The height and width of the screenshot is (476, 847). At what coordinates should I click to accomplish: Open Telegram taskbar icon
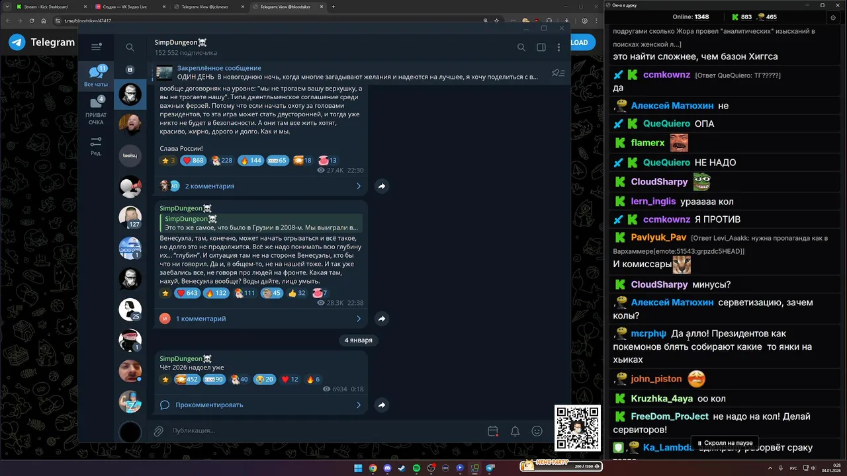pyautogui.click(x=490, y=468)
